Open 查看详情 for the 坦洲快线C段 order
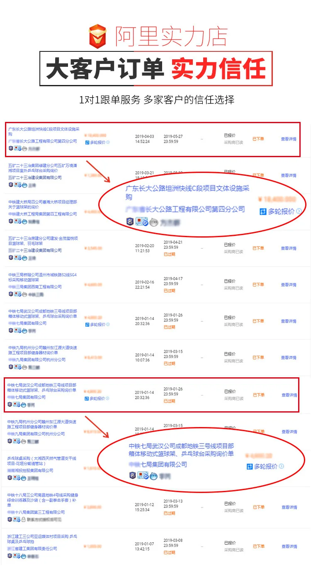 pos(289,139)
